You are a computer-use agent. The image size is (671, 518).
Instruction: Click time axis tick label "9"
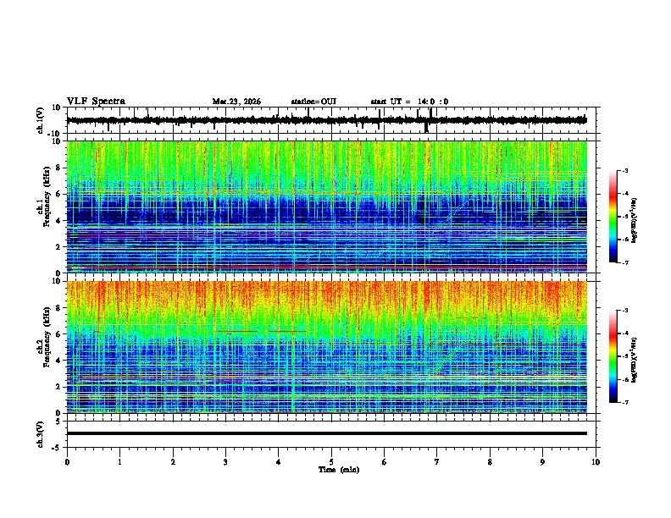coord(542,462)
